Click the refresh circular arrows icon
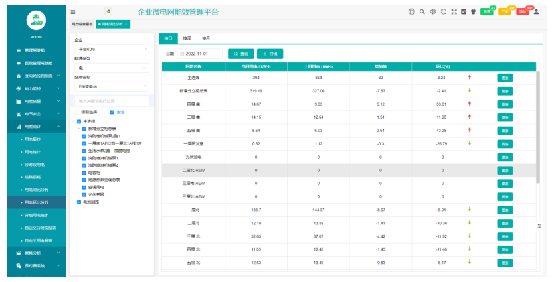This screenshot has height=282, width=552. click(444, 11)
